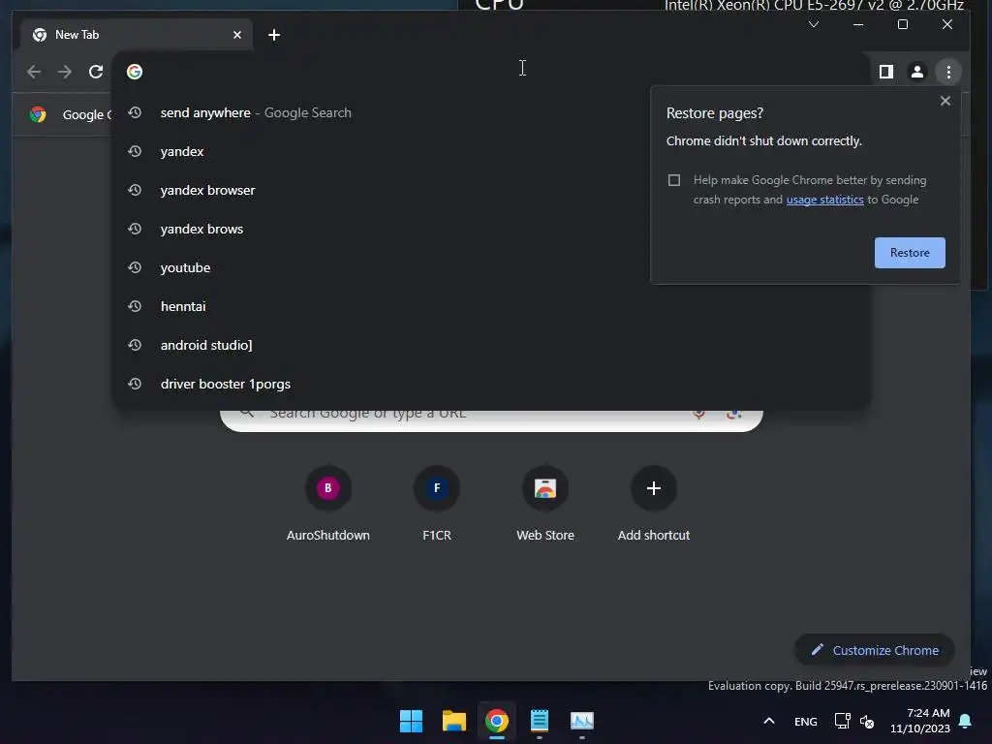Choose the 'youtube' suggestion
The image size is (992, 744).
[x=490, y=267]
